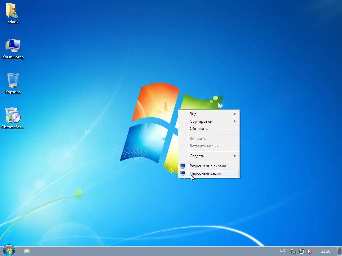342x256 pixels.
Task: Open the Создать submenu
Action: pos(209,156)
